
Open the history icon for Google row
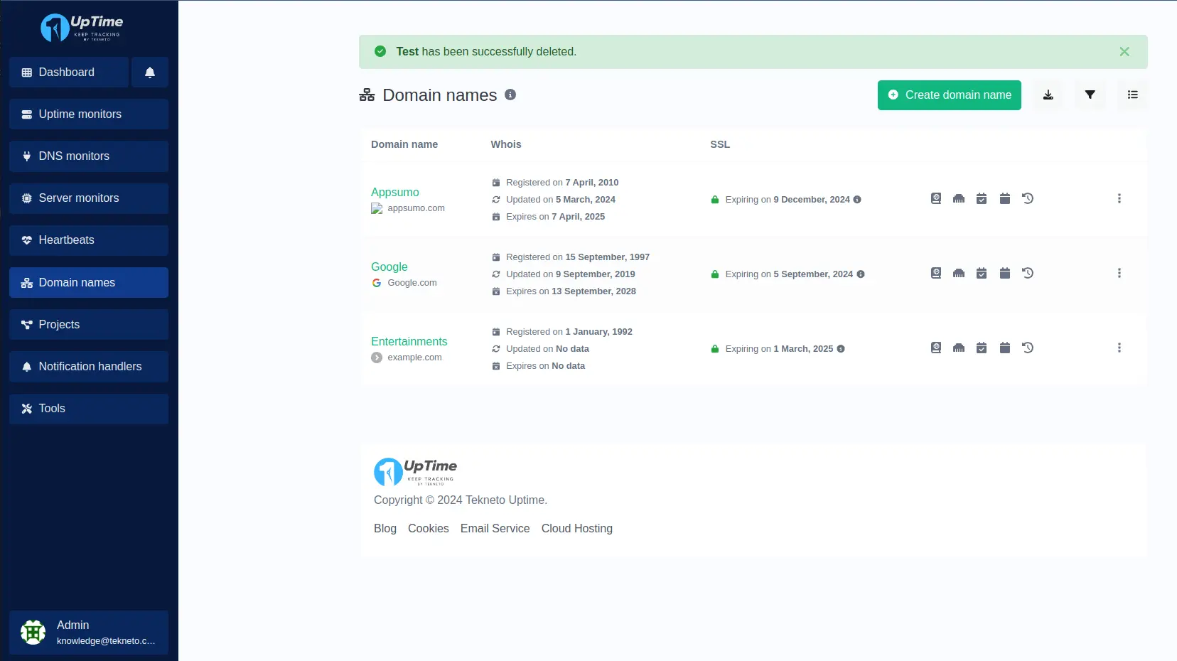point(1028,273)
